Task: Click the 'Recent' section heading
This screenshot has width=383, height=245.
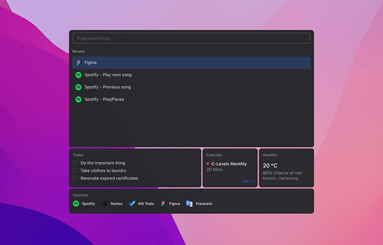Action: click(x=79, y=52)
